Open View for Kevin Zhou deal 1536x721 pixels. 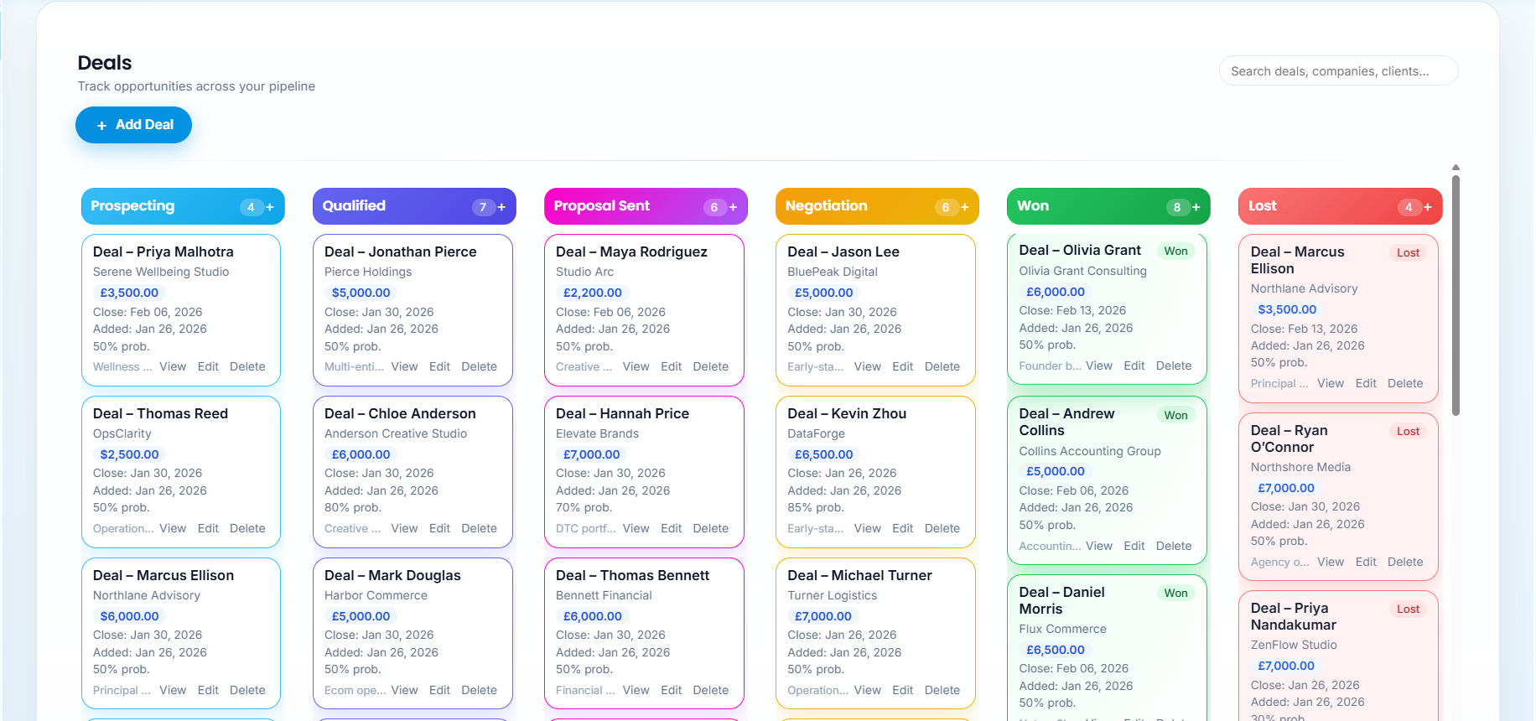[867, 528]
